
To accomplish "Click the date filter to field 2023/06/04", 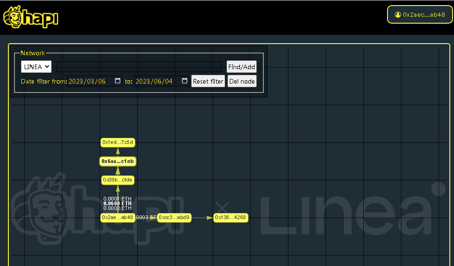I will [161, 81].
